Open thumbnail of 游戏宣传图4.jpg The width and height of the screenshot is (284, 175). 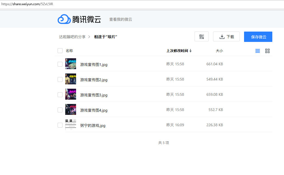tap(71, 109)
